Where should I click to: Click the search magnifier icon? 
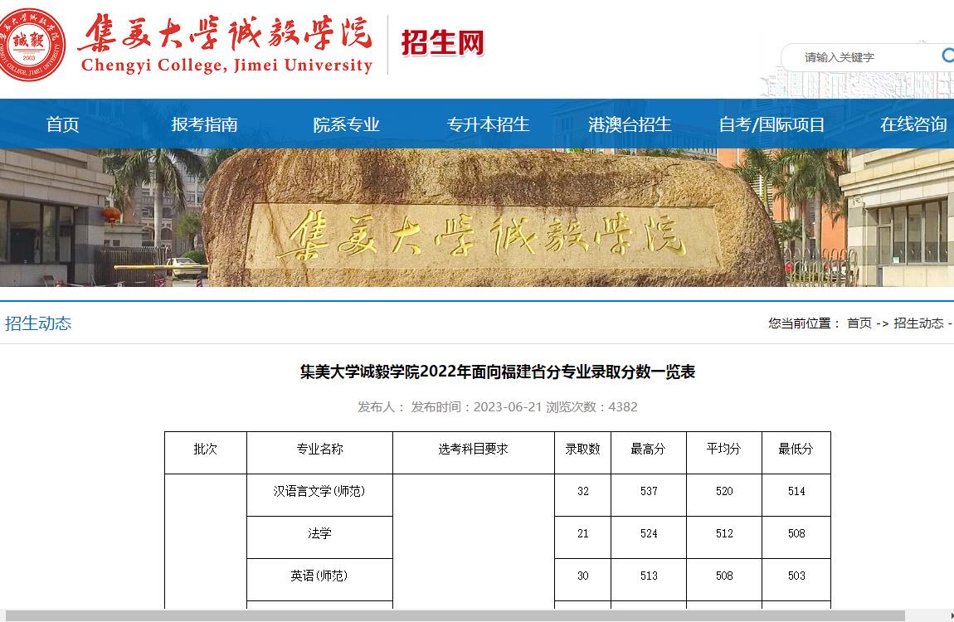point(947,56)
